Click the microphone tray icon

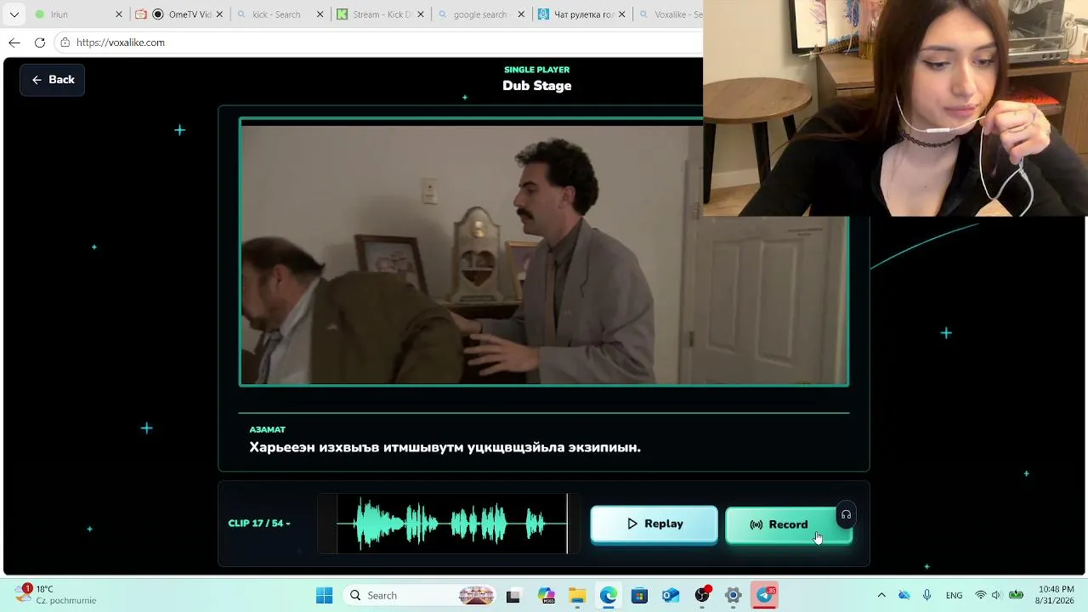pyautogui.click(x=927, y=595)
